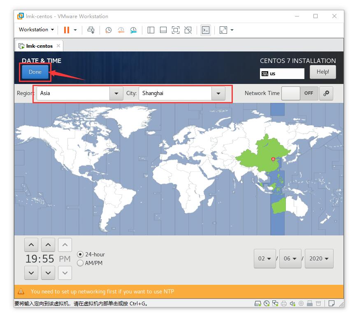Click the stretch guest display icon
355x321 pixels.
(223, 30)
